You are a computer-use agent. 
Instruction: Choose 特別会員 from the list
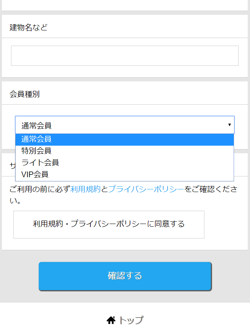pyautogui.click(x=36, y=151)
